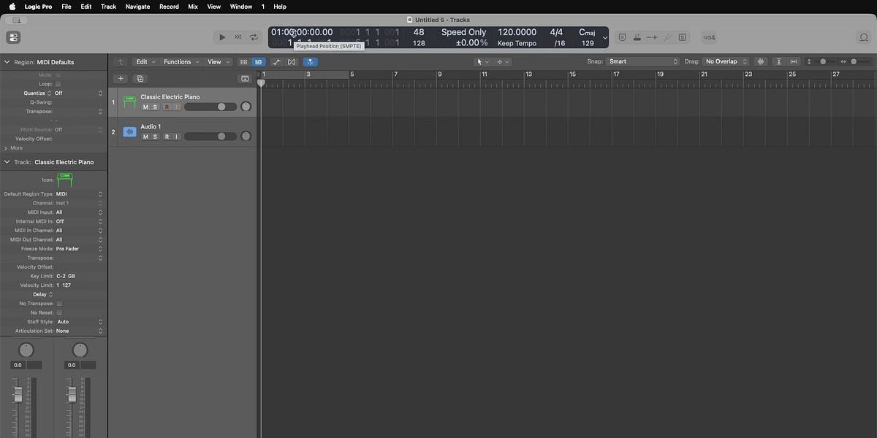This screenshot has width=877, height=438.
Task: Toggle input monitoring on Audio 1 track
Action: (176, 137)
